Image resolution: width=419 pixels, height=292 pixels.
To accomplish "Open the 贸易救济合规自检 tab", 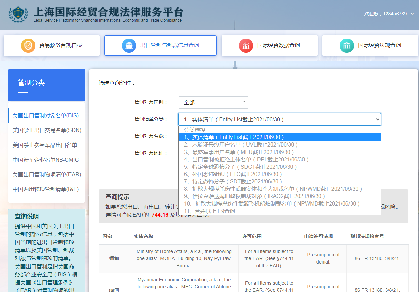I will 52,45.
